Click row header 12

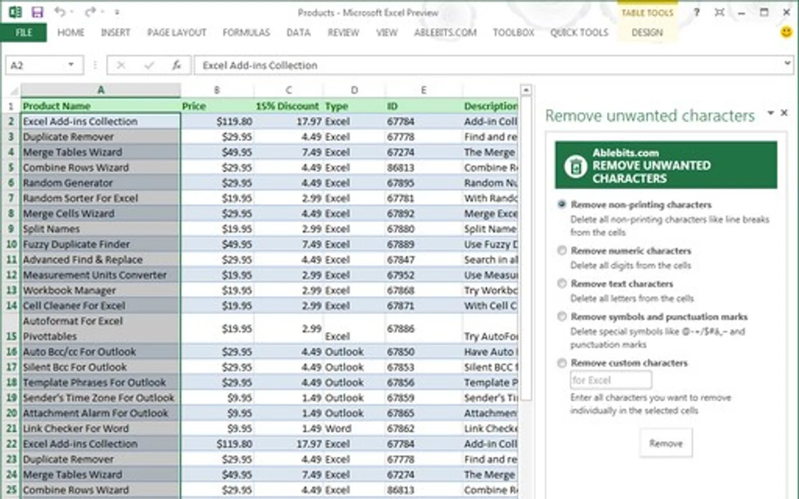click(11, 275)
